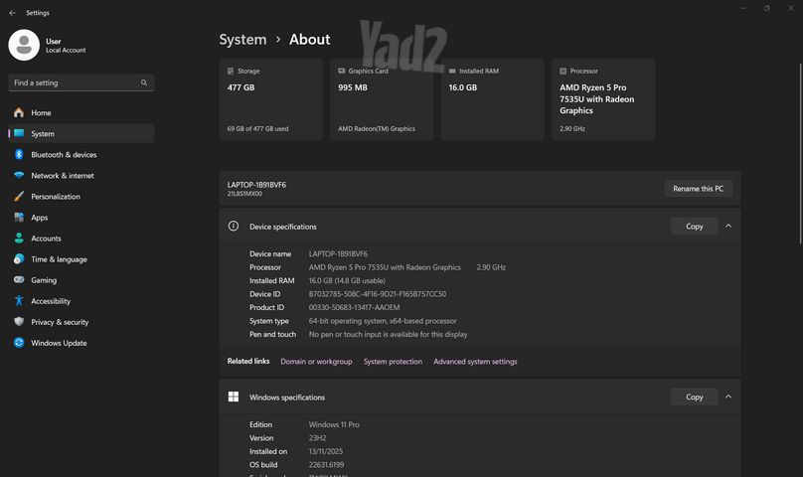Click the Accessibility figure icon
803x477 pixels.
pos(19,301)
